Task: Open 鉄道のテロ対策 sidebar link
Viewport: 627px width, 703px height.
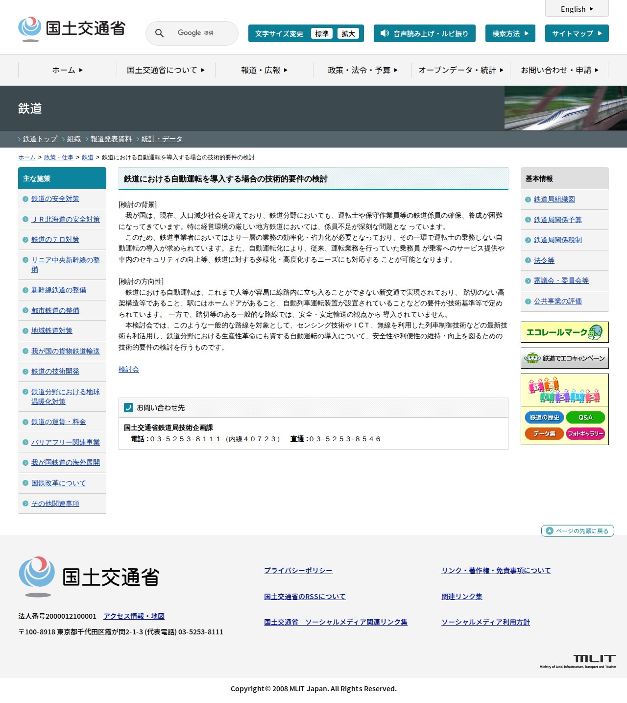Action: [55, 239]
